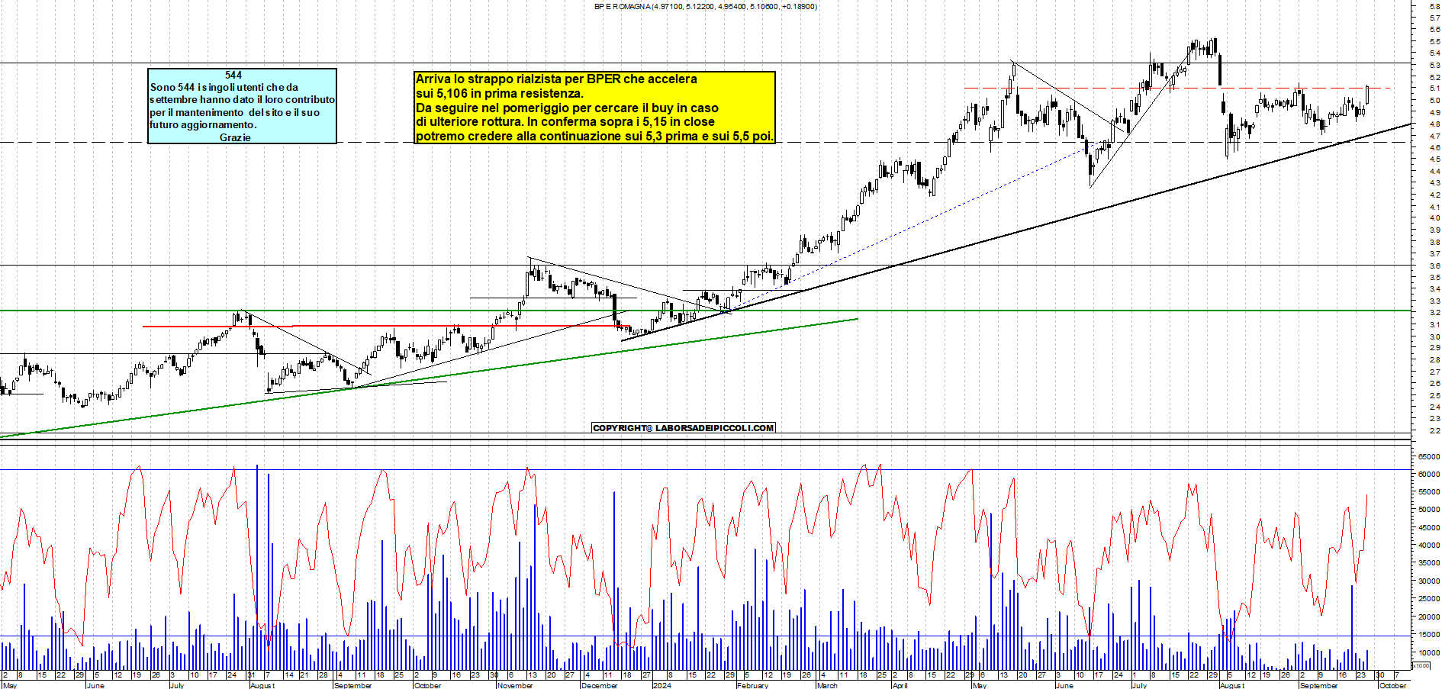Click the 'March' label on time axis

click(827, 685)
